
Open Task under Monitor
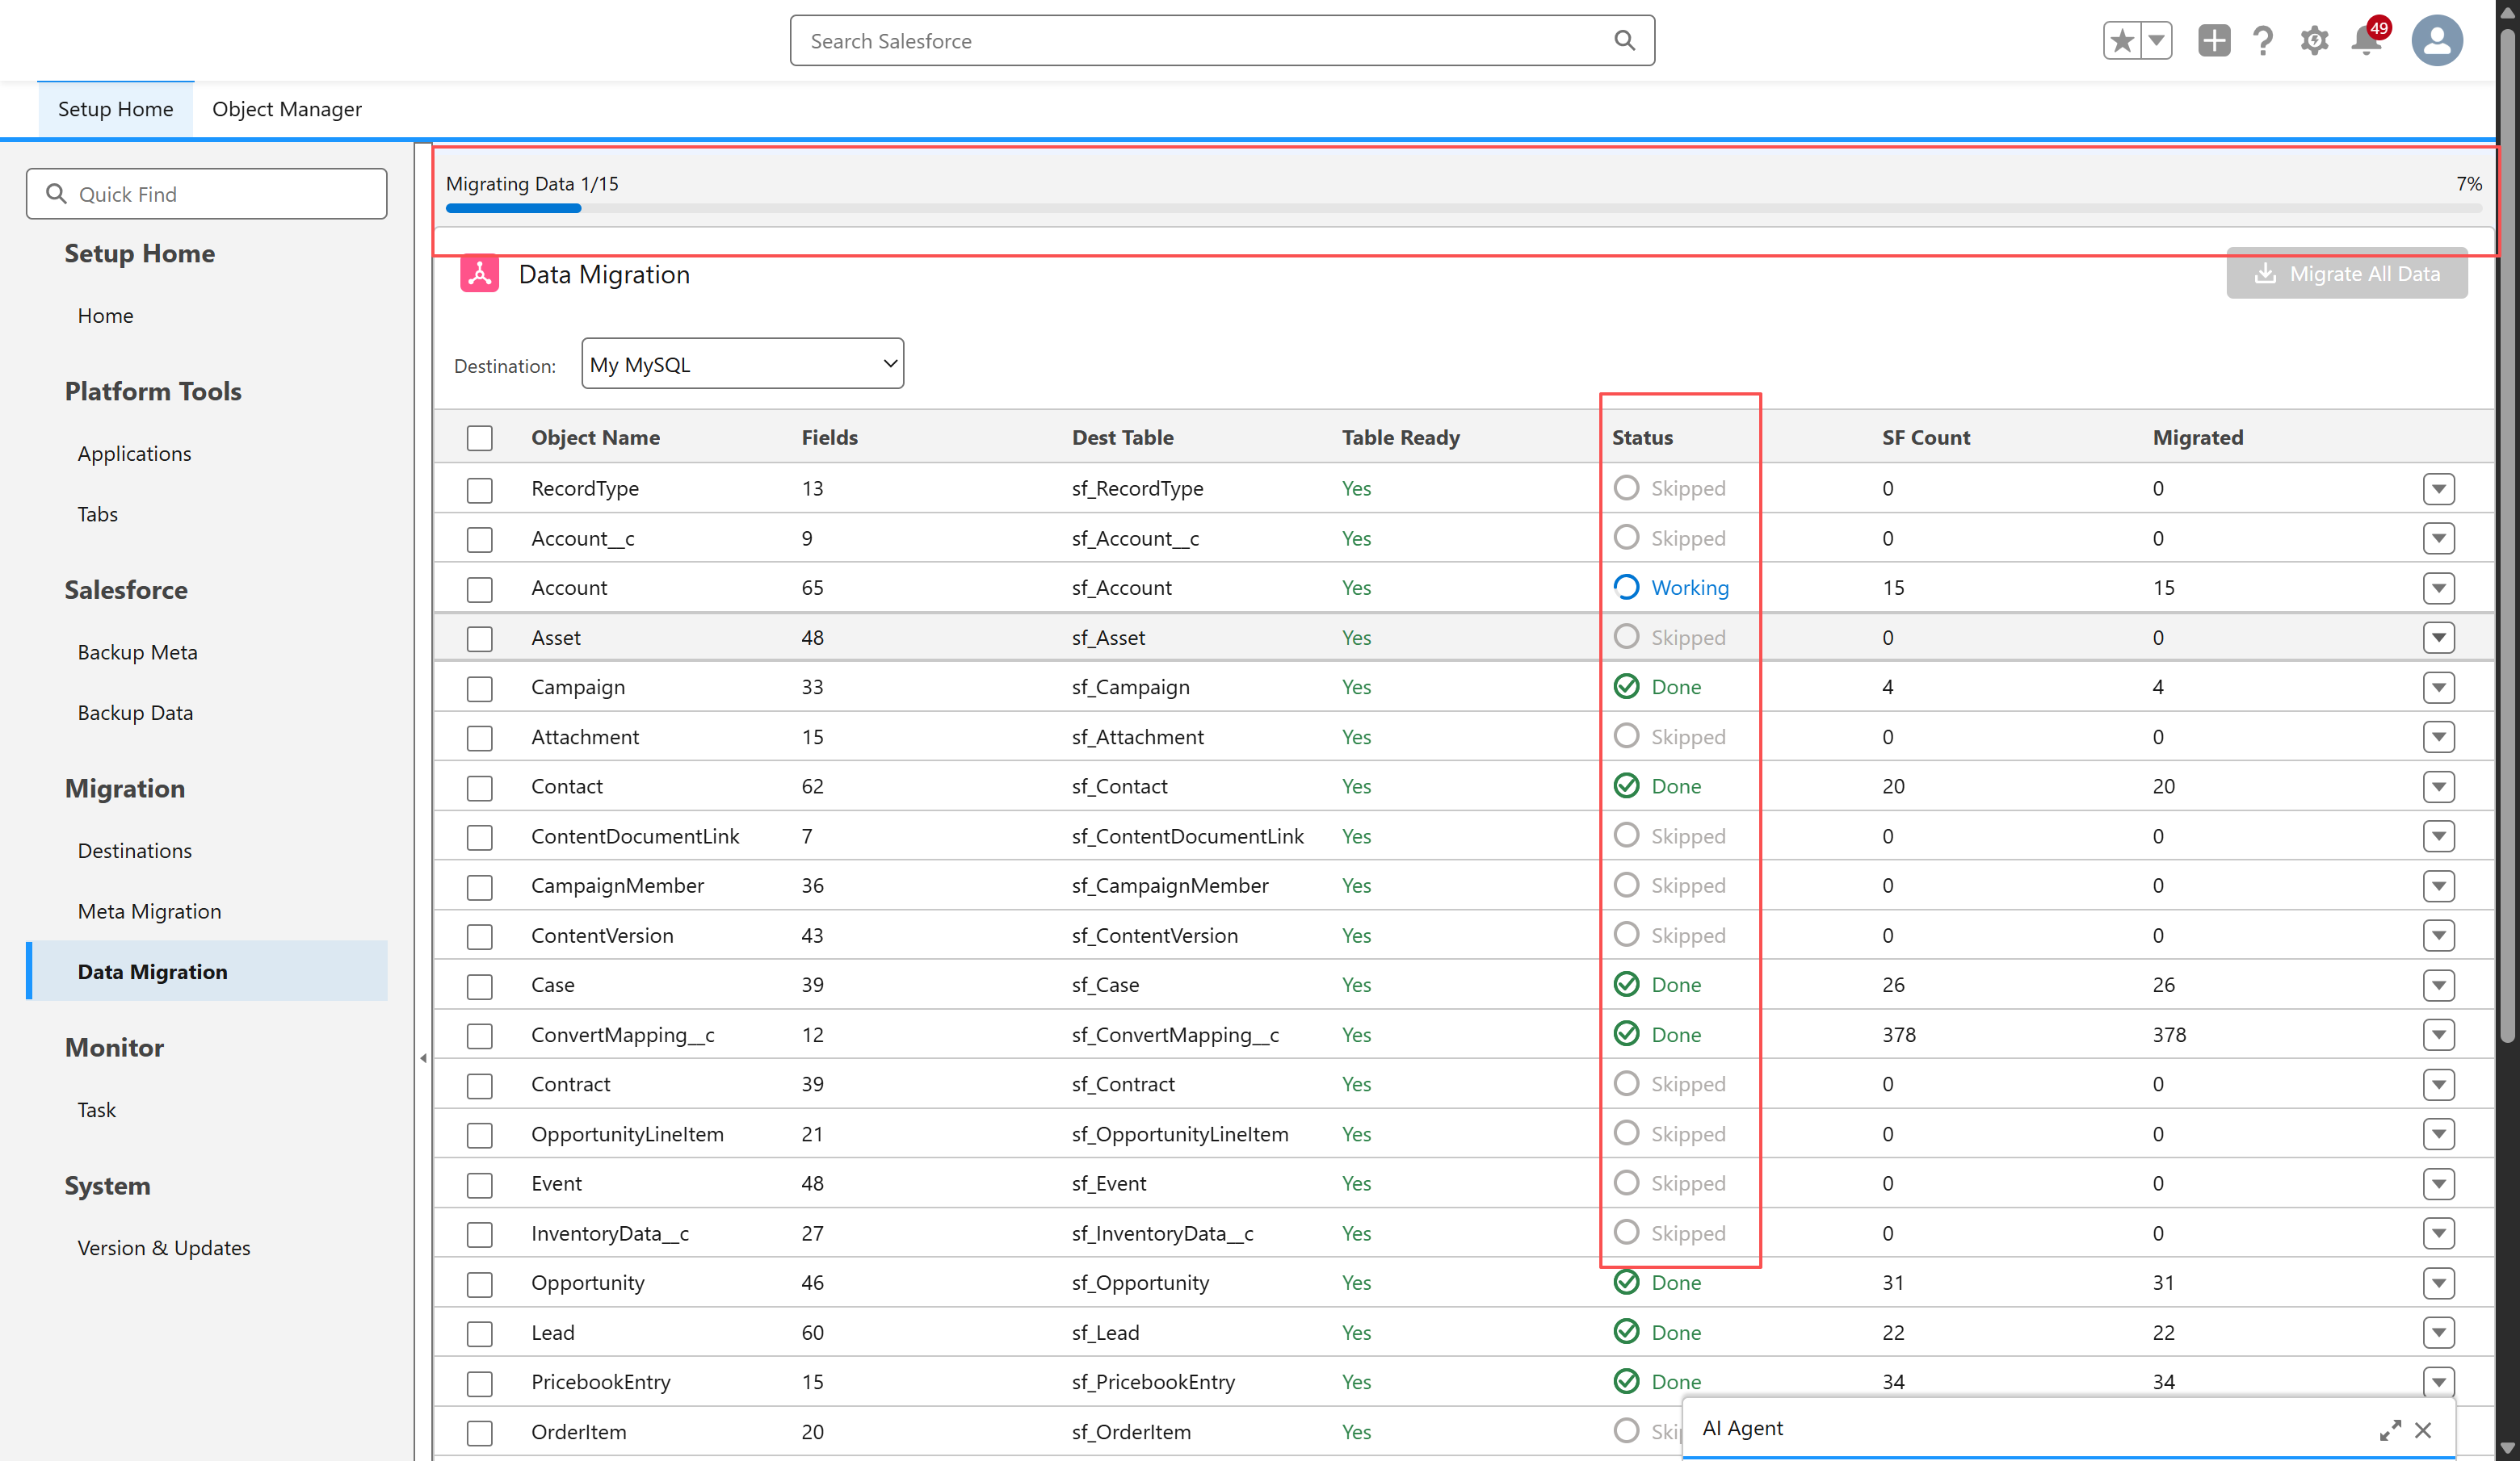97,1109
